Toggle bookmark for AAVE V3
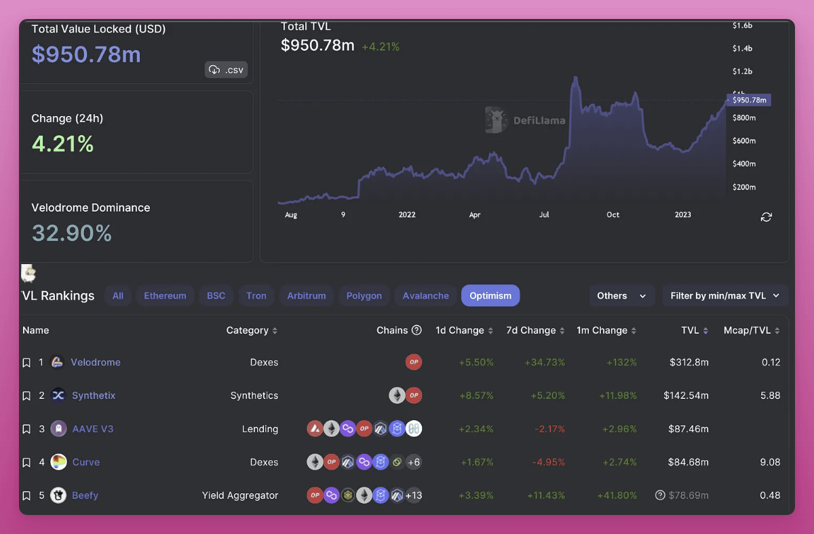814x534 pixels. [x=26, y=430]
